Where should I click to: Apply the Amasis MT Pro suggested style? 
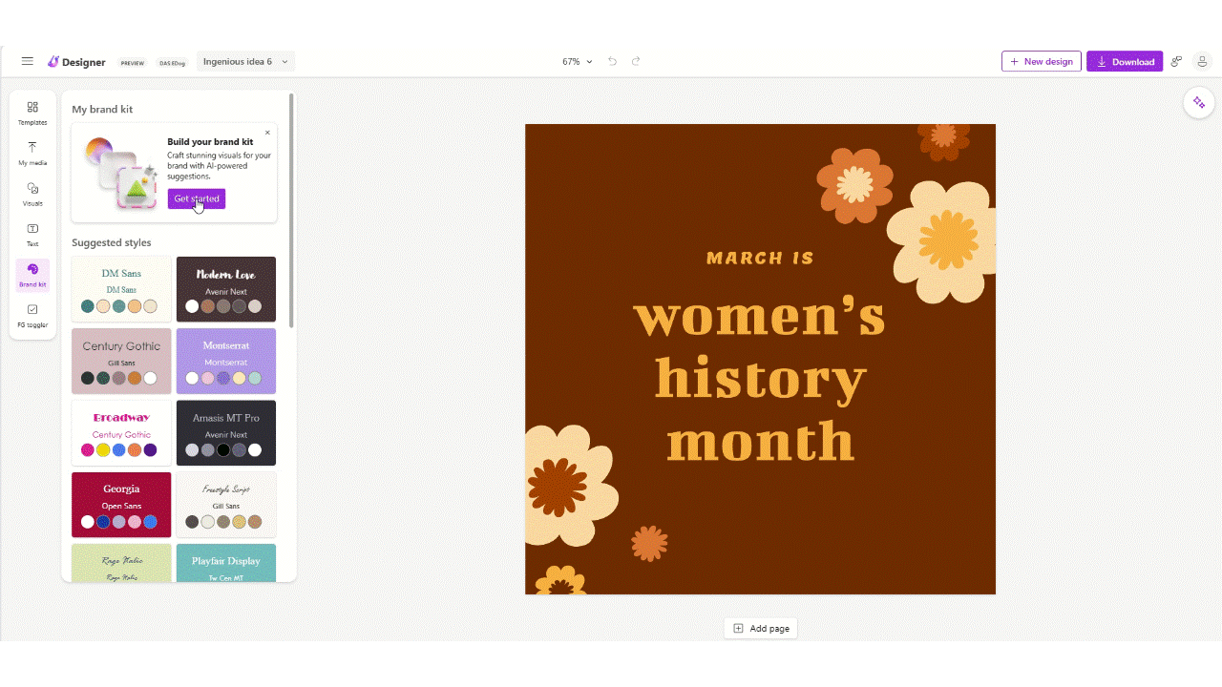[x=226, y=433]
